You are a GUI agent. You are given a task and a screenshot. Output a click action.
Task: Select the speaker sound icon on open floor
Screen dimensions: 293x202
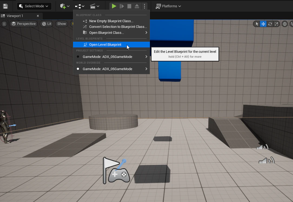coord(266,160)
